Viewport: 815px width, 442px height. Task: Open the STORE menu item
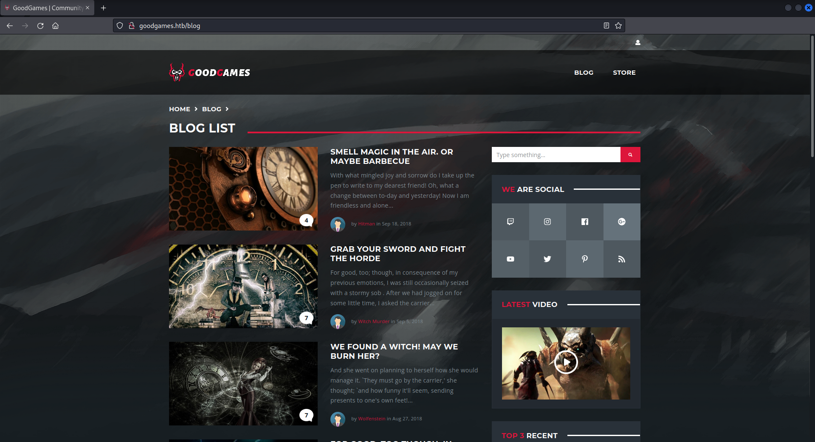coord(624,73)
